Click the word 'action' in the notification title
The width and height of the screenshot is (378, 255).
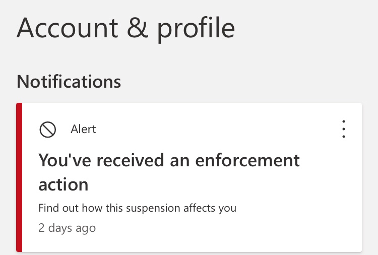(x=64, y=184)
